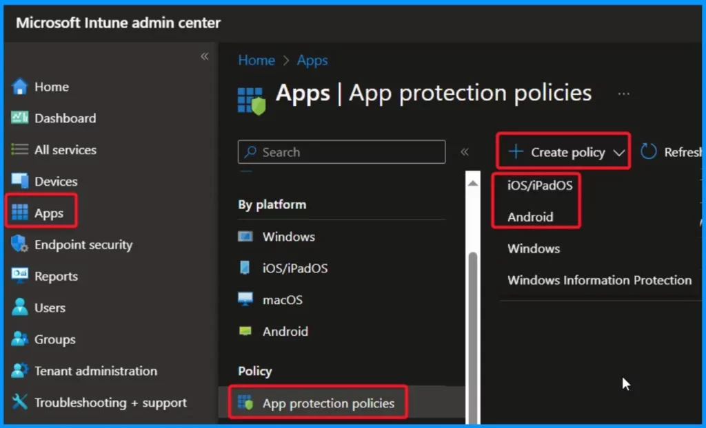
Task: Click the Tenant administration icon
Action: [19, 370]
